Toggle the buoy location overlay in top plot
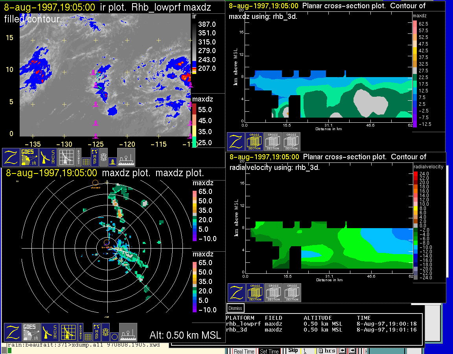 (112, 161)
